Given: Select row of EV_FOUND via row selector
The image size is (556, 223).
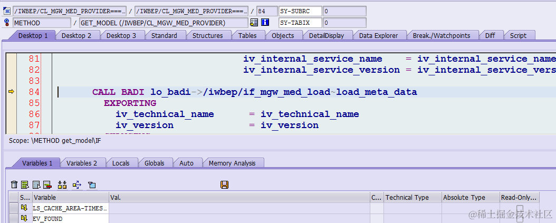Looking at the screenshot, I should tap(14, 218).
